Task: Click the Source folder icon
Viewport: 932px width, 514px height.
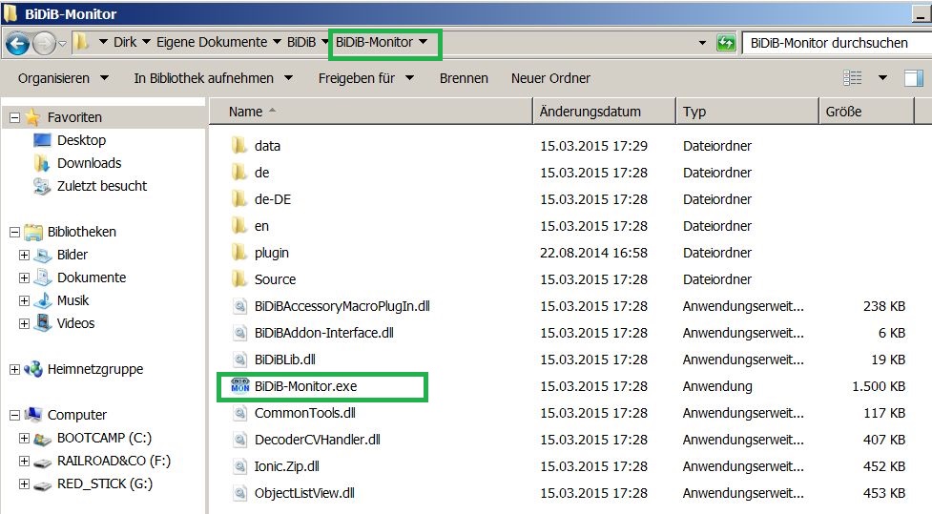Action: pyautogui.click(x=238, y=279)
